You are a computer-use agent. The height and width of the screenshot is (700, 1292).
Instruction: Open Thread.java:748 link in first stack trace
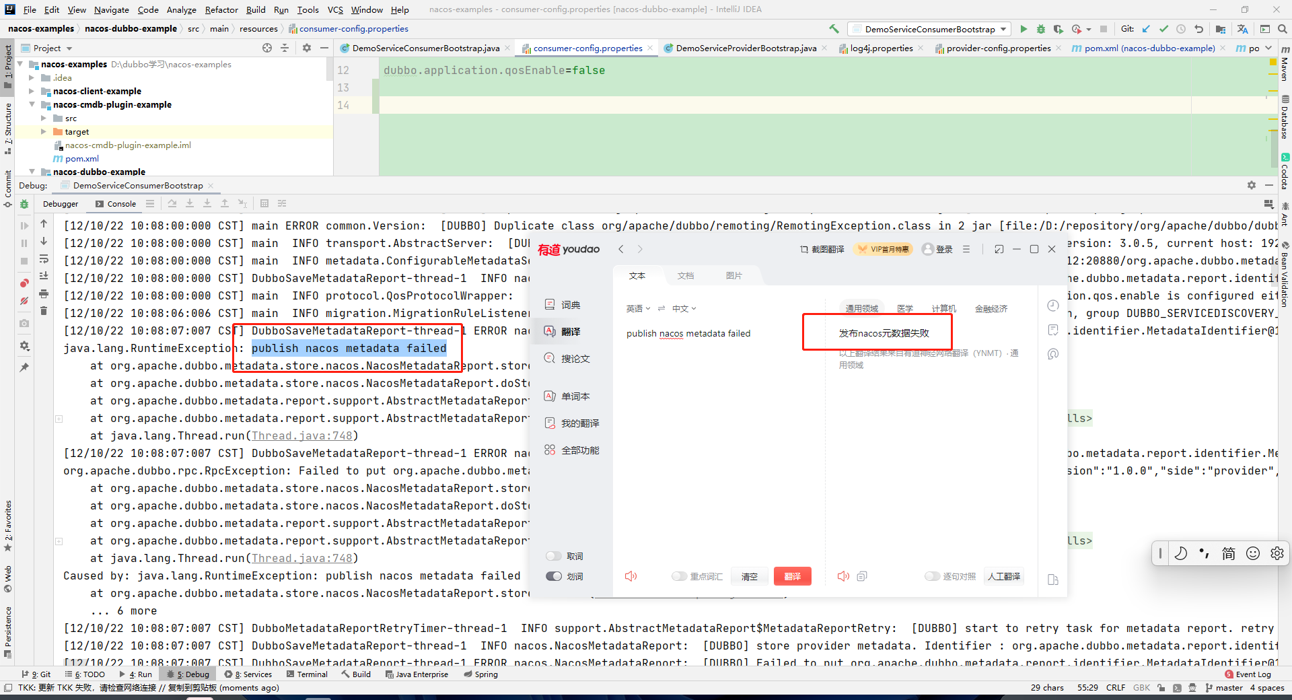tap(301, 435)
